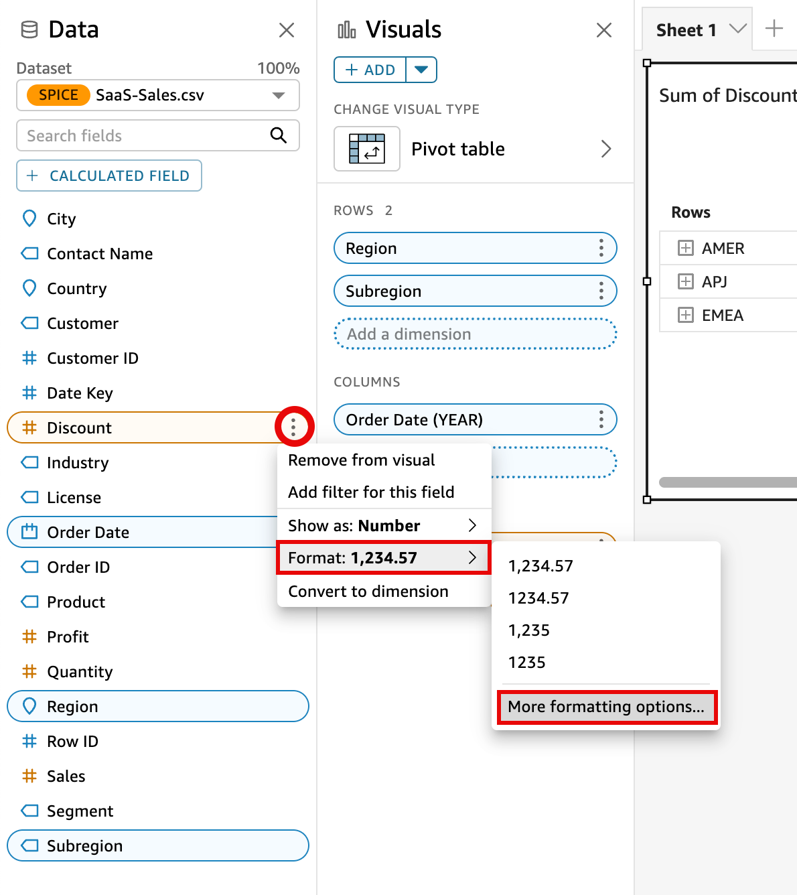
Task: Expand the EMEA row in pivot table
Action: pyautogui.click(x=686, y=315)
